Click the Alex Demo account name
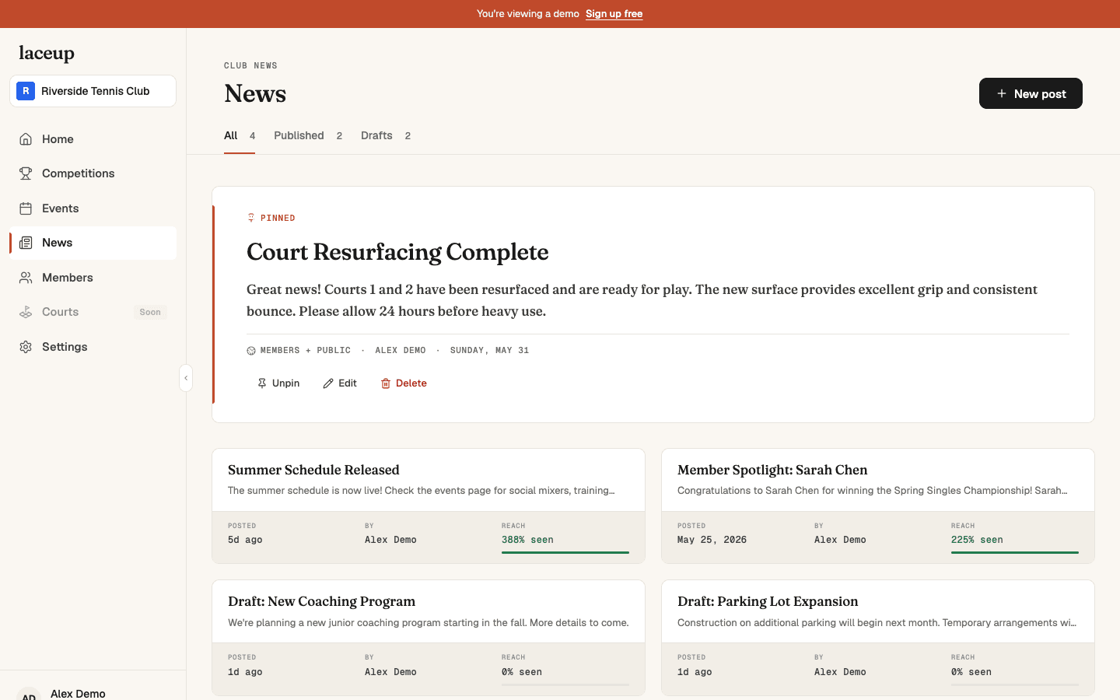This screenshot has width=1120, height=700. click(x=78, y=694)
